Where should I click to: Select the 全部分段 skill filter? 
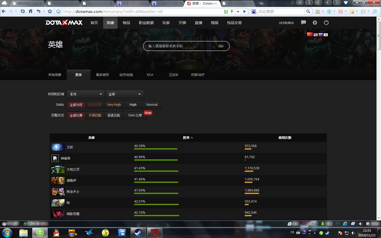[76, 105]
